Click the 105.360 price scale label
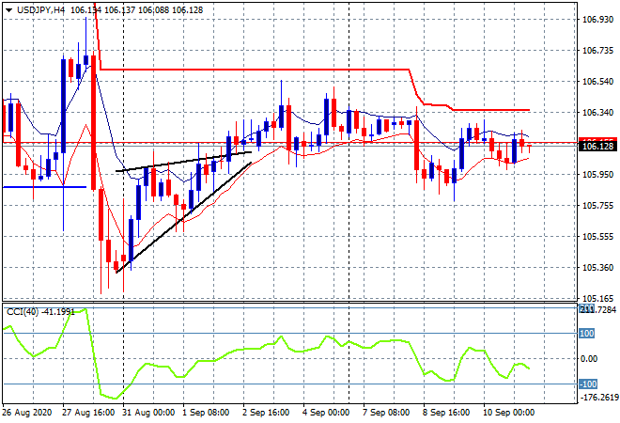This screenshot has height=423, width=620. 597,268
